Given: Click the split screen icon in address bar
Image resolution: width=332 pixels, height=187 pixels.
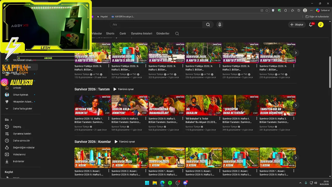Looking at the screenshot, I should [x=262, y=10].
